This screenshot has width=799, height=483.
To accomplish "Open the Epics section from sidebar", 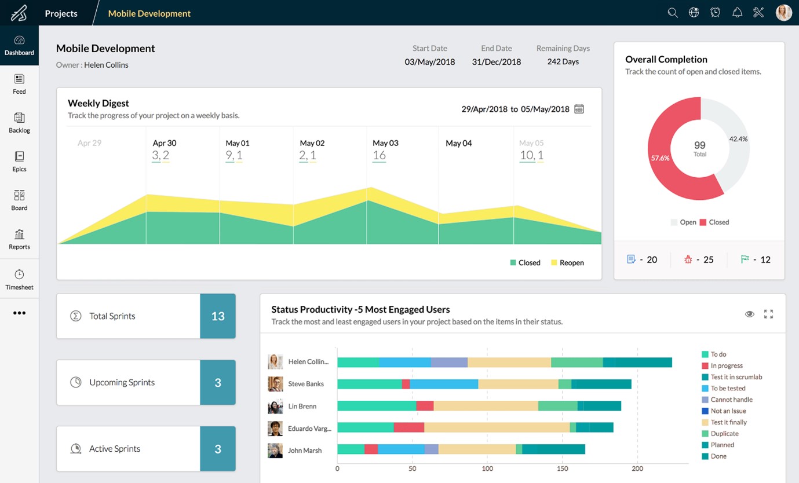I will click(19, 159).
